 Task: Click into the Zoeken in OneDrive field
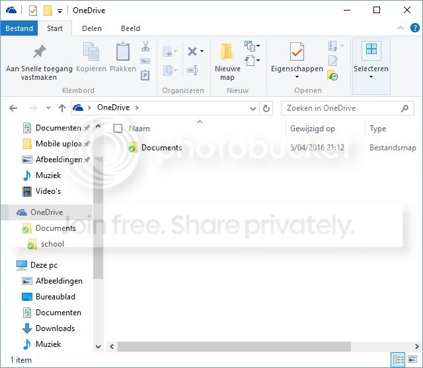click(x=348, y=108)
